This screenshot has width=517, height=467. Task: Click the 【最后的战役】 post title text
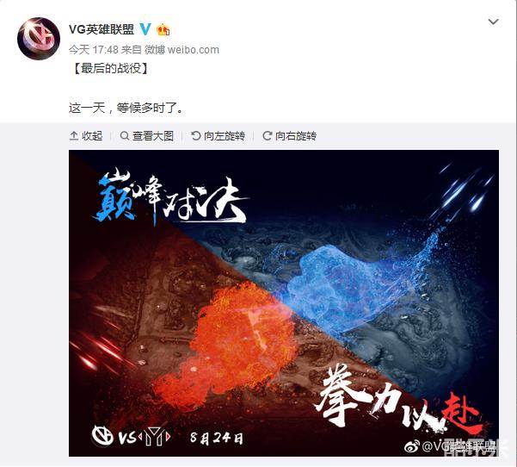110,68
